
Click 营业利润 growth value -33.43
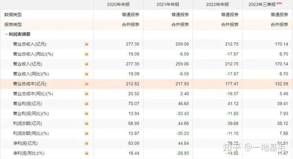[183, 113]
